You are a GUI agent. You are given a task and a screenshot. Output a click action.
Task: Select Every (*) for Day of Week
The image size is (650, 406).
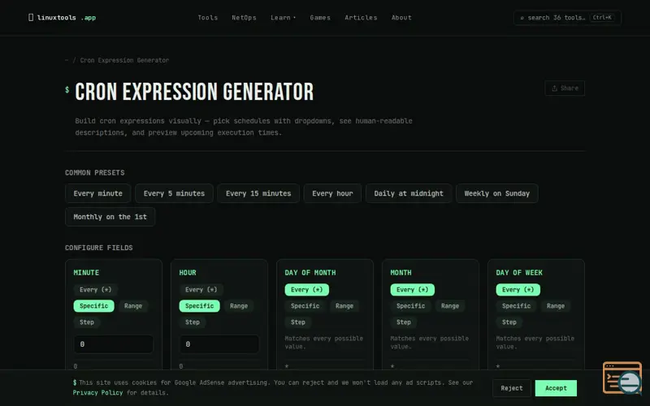518,290
